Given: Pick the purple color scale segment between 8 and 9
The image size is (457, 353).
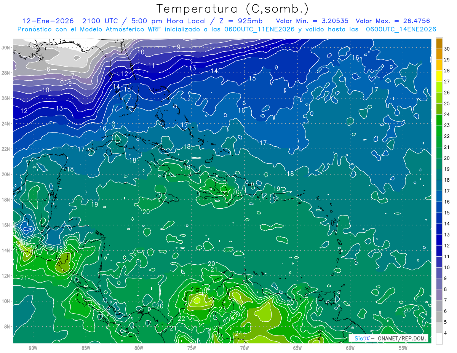Looking at the screenshot, I should pos(439,284).
